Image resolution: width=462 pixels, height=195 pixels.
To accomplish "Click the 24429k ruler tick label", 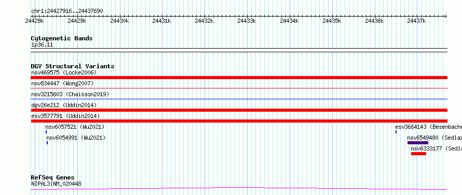I will click(77, 21).
